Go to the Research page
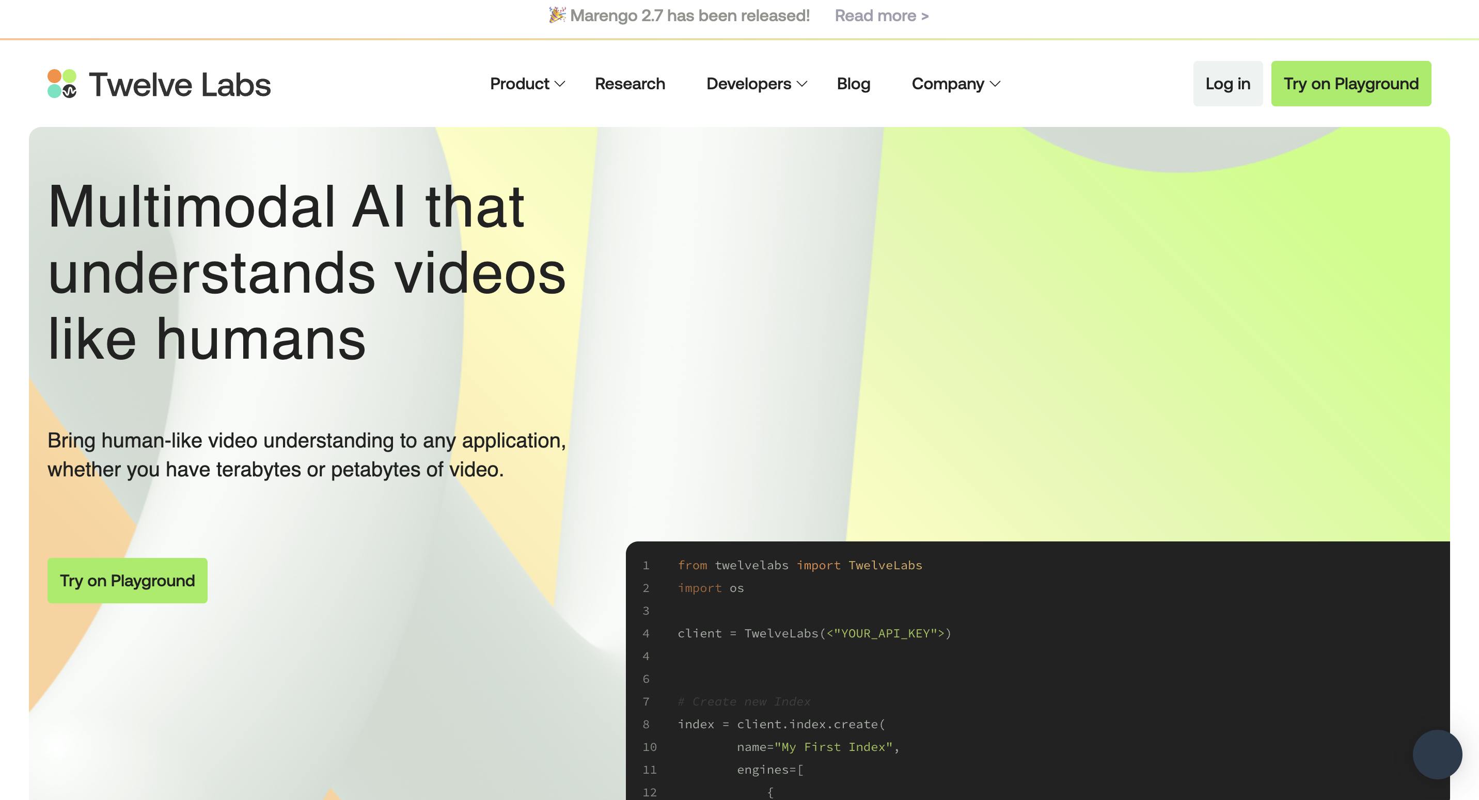The image size is (1479, 800). pyautogui.click(x=630, y=84)
